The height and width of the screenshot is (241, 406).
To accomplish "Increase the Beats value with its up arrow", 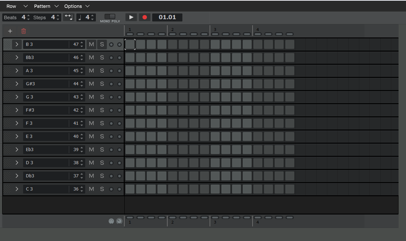I will (x=28, y=16).
